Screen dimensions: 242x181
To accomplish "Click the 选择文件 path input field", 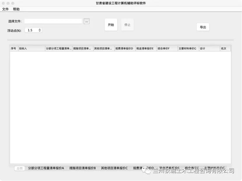I will [x=53, y=21].
